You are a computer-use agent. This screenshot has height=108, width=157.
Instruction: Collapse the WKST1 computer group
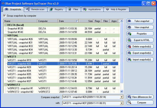[x=6, y=57]
